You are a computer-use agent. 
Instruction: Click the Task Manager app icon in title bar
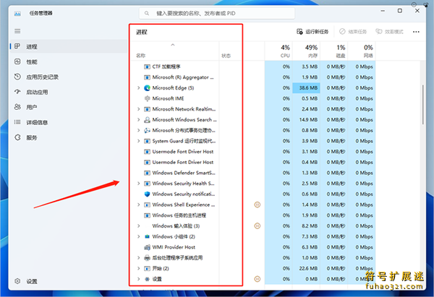click(x=17, y=13)
